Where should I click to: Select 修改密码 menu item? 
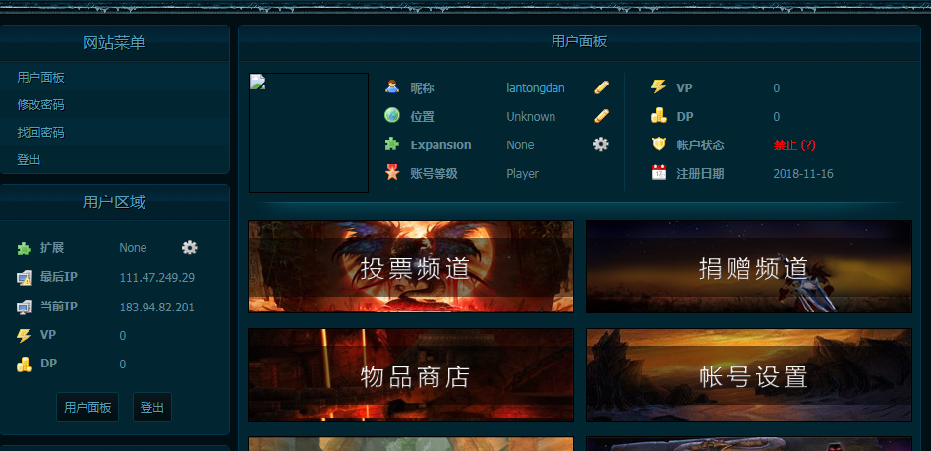[41, 105]
